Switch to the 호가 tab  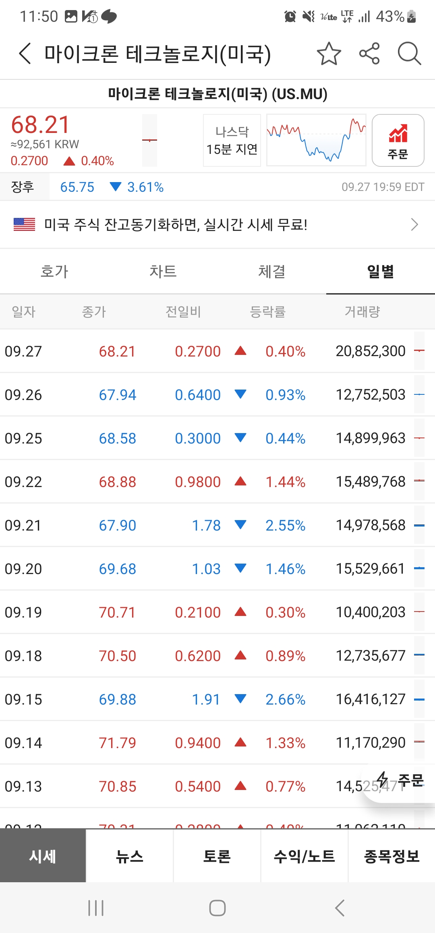54,272
